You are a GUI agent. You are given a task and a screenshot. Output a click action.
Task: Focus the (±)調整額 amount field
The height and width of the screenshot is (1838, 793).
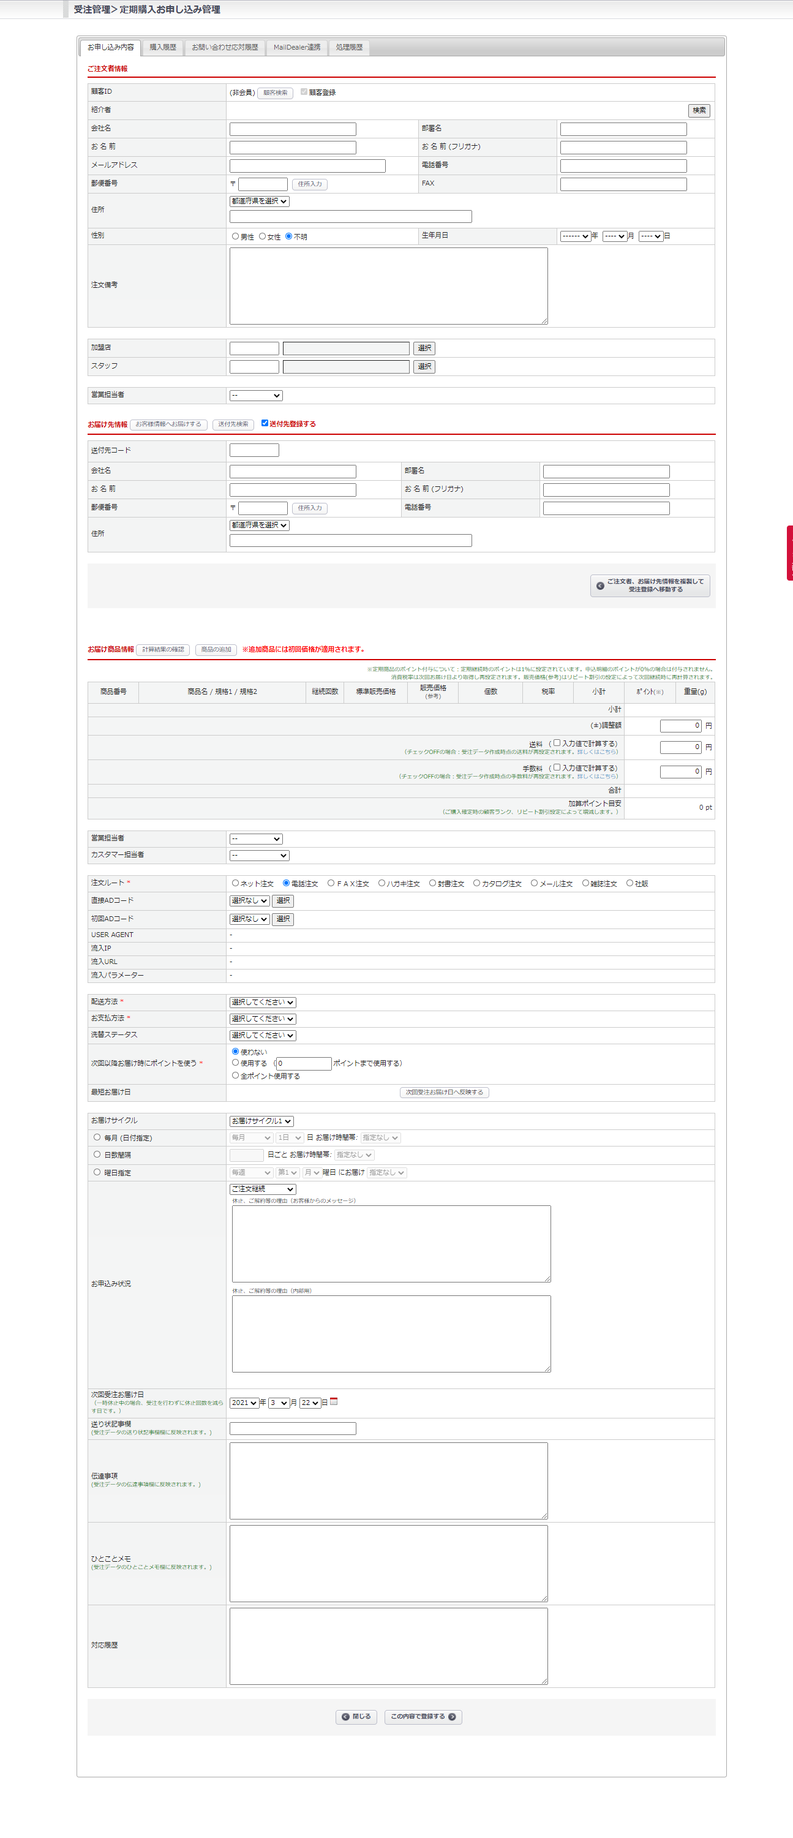[x=681, y=726]
